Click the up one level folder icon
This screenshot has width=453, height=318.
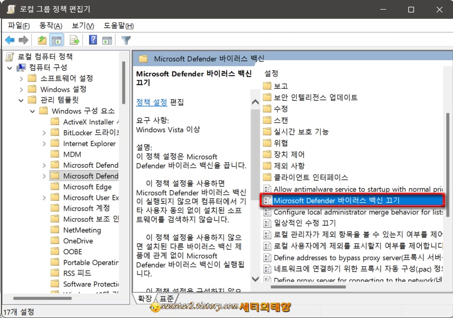coord(42,40)
